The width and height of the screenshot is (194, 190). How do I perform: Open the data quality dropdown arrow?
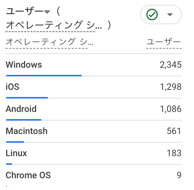pyautogui.click(x=170, y=14)
